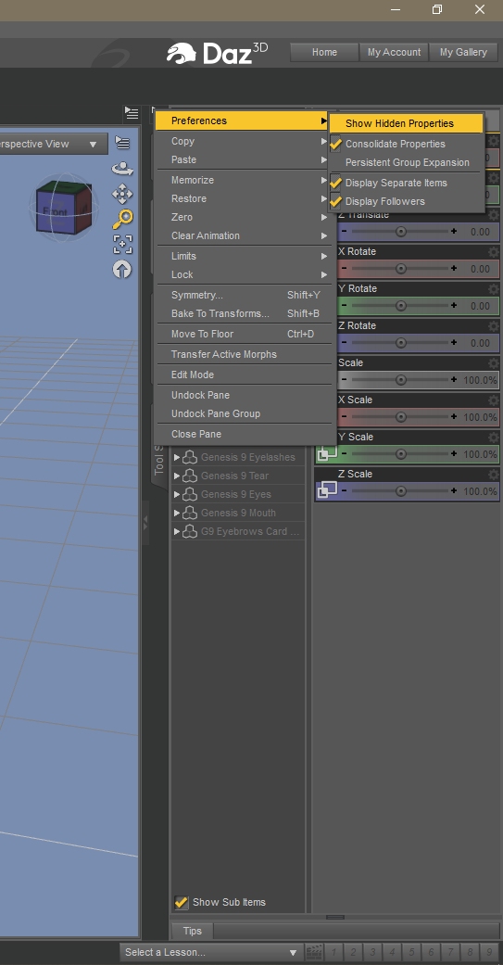The height and width of the screenshot is (965, 503).
Task: Expand Genesis 9 Eyes node
Action: (x=177, y=494)
